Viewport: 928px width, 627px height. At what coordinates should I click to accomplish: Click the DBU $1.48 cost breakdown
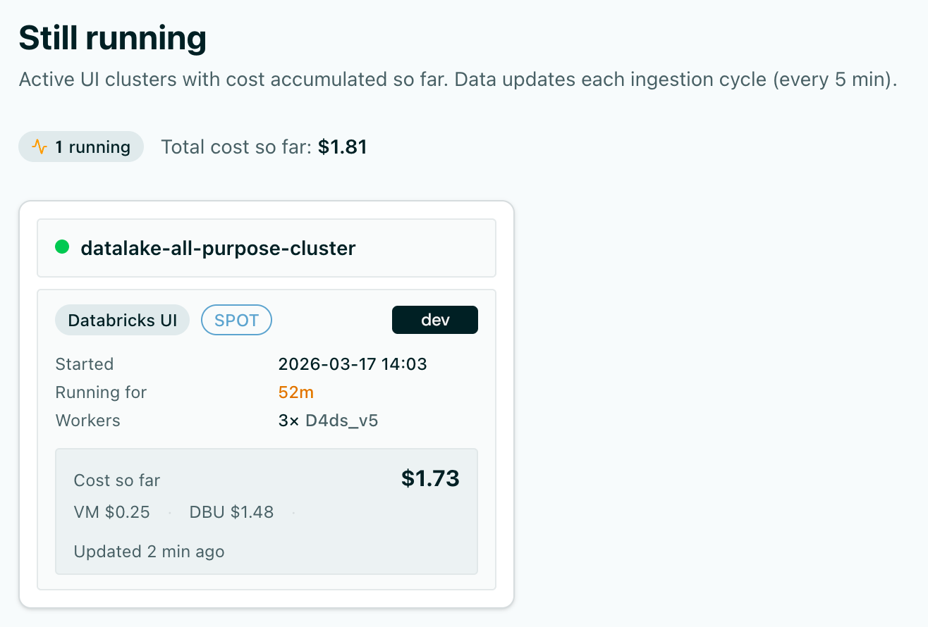231,512
